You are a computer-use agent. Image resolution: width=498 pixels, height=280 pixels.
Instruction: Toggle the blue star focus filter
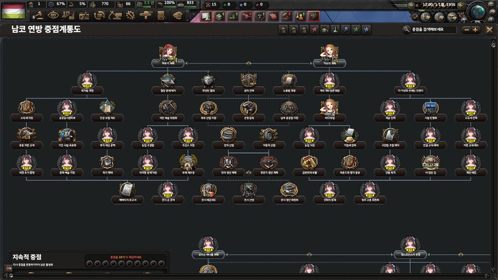[366, 29]
